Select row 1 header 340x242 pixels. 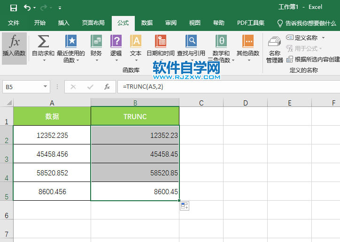(x=7, y=116)
